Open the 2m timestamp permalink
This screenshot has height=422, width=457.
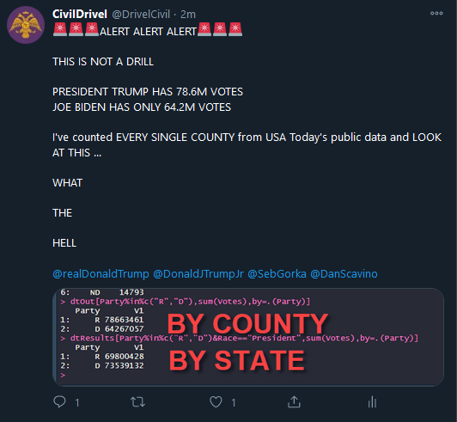point(188,15)
